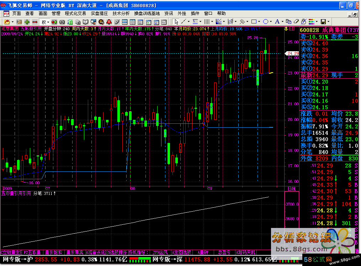
Task: Expand the text tool dropdown arrow
Action: pyautogui.click(x=282, y=22)
